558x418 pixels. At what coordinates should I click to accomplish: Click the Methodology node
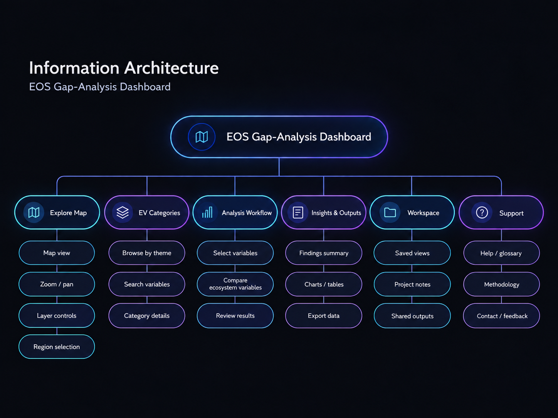click(501, 284)
